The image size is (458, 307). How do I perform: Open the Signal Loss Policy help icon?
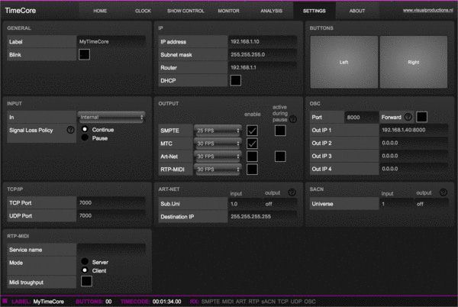70,130
